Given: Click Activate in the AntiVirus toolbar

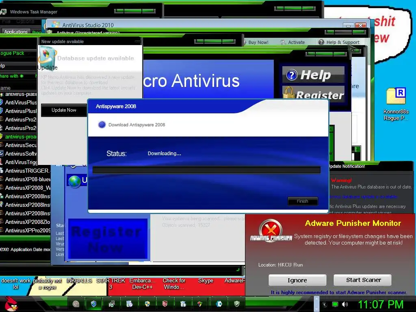Looking at the screenshot, I should tap(293, 42).
